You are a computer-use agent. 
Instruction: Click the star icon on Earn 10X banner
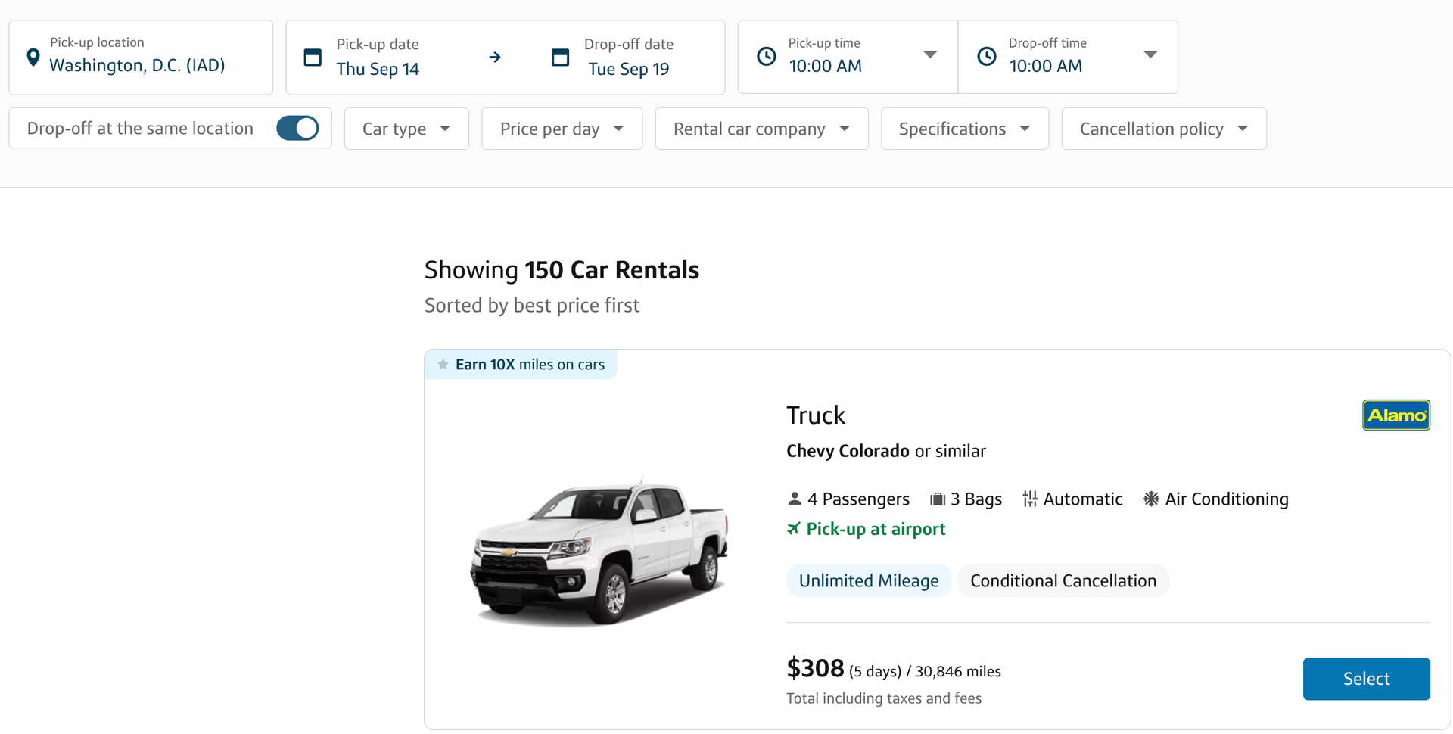click(442, 364)
